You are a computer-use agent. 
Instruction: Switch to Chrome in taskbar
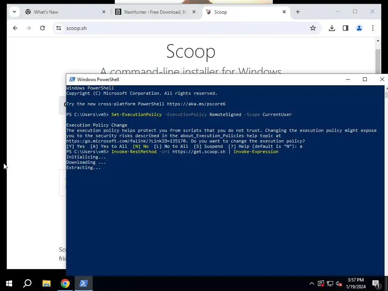click(x=65, y=283)
